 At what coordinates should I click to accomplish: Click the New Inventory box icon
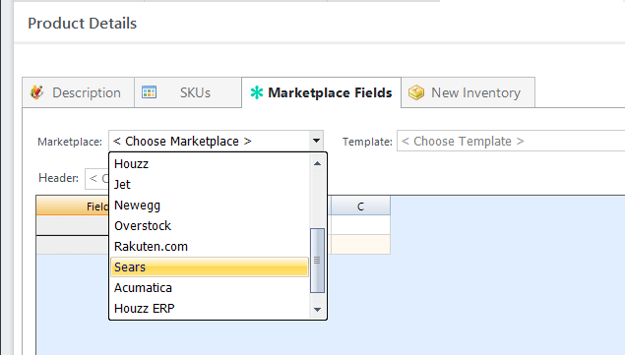(416, 92)
